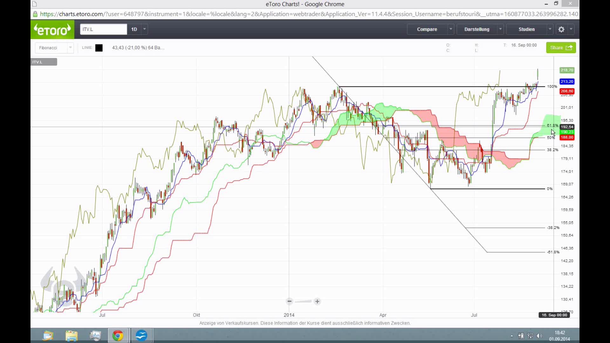This screenshot has width=610, height=343.
Task: Click the eToro logo
Action: click(52, 30)
